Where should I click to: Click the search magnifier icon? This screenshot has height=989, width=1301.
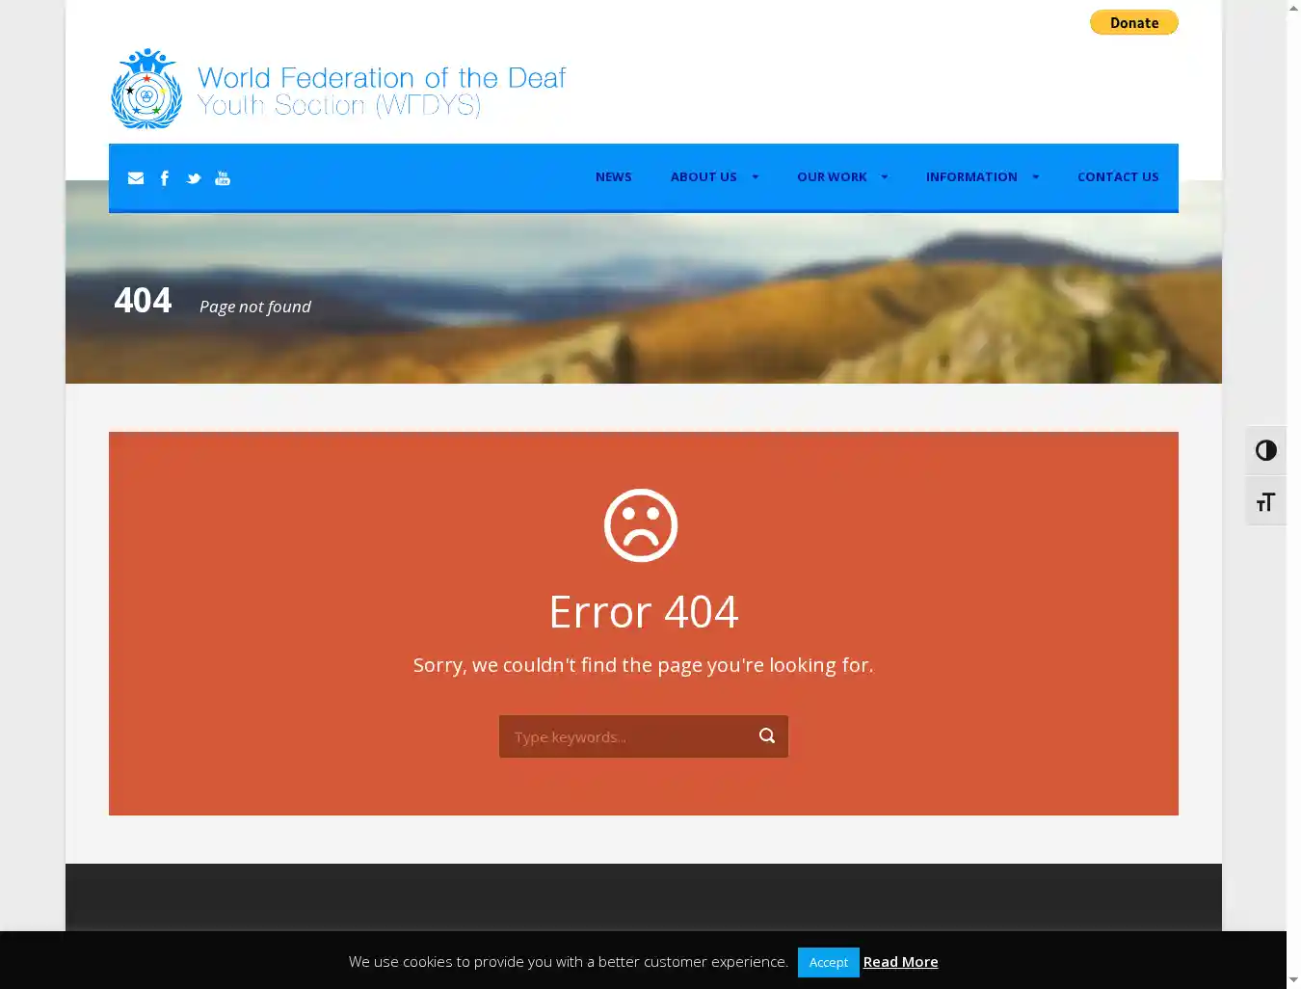(x=767, y=736)
